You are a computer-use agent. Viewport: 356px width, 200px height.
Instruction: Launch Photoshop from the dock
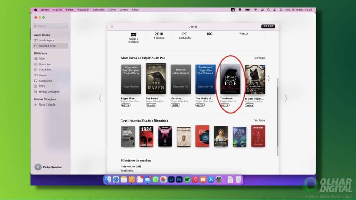[179, 180]
